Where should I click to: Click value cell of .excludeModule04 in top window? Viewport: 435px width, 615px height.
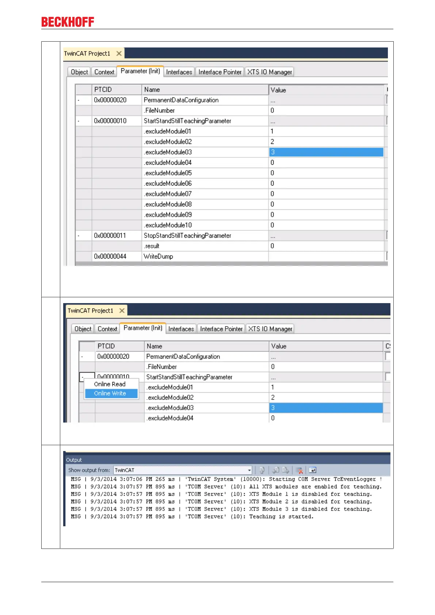click(326, 163)
